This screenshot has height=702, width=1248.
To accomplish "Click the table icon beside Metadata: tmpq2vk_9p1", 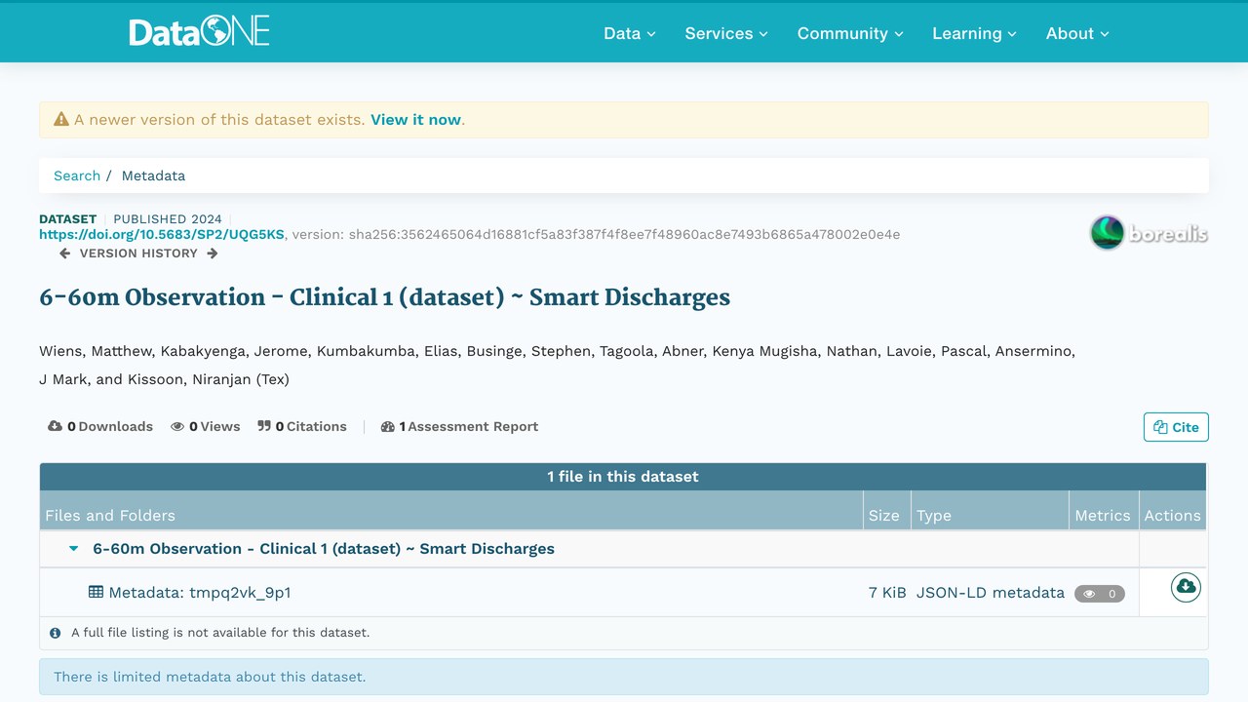I will click(x=97, y=592).
